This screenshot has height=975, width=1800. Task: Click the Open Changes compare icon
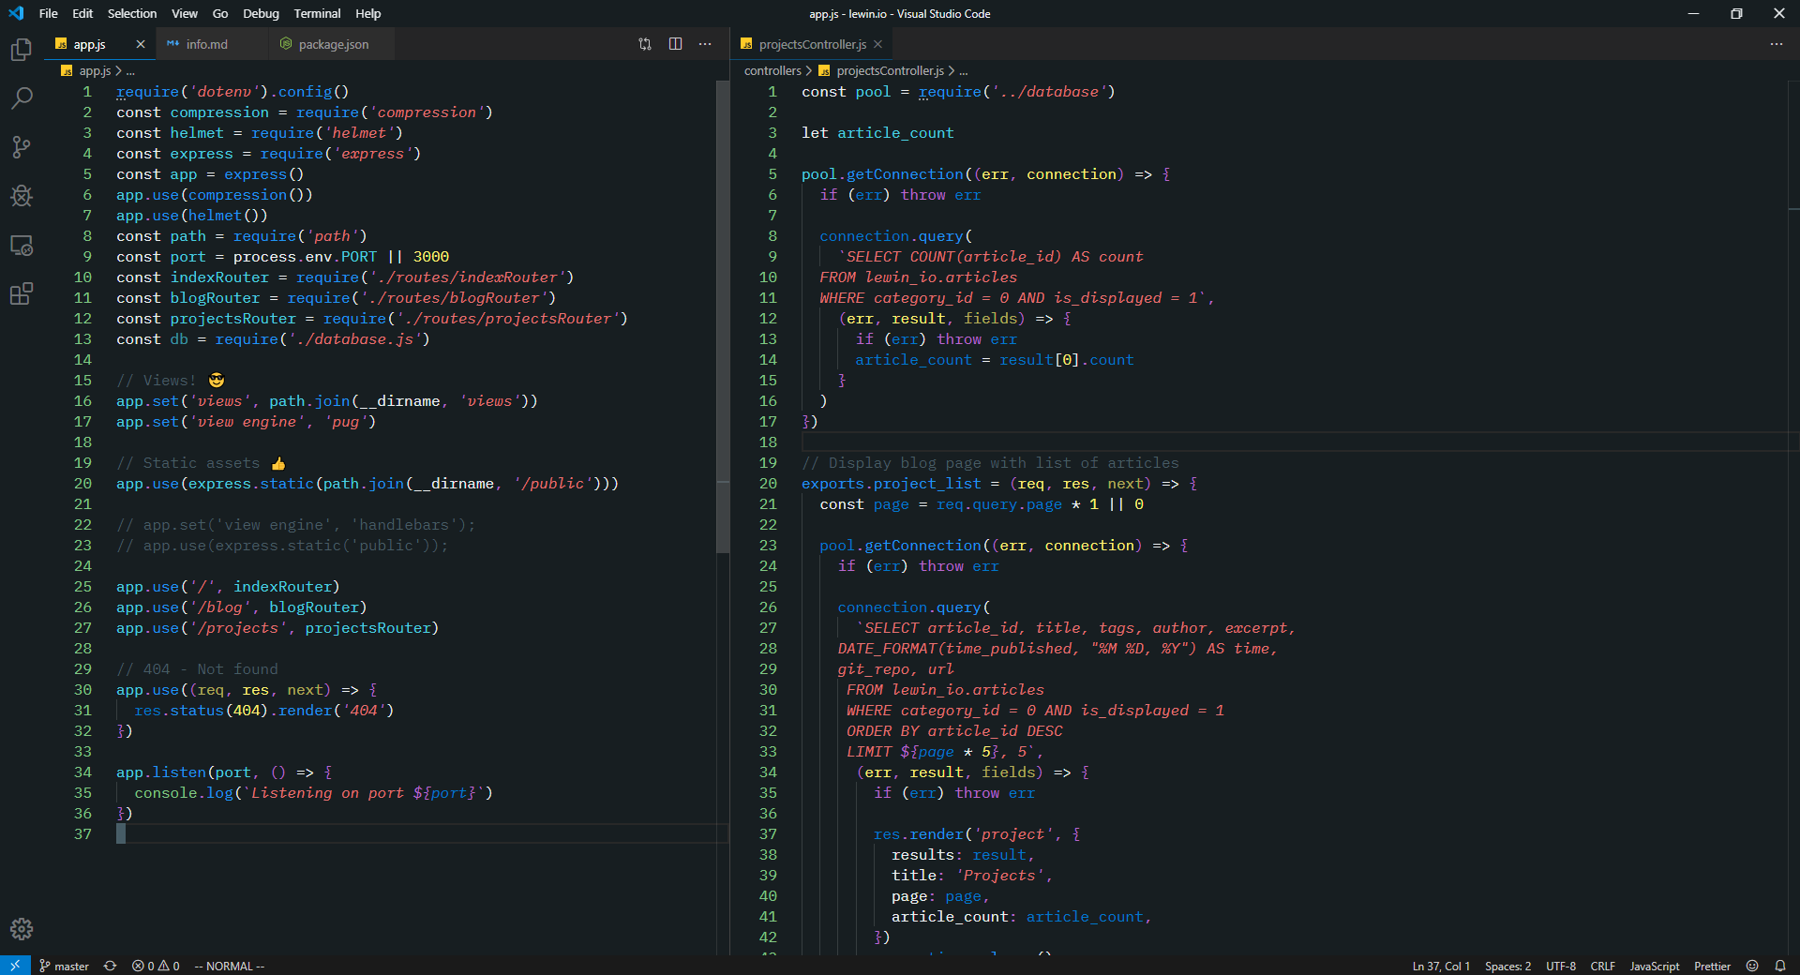(645, 44)
